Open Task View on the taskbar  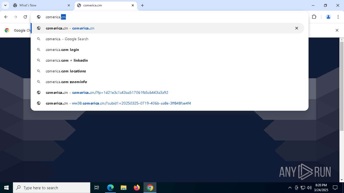[x=97, y=188]
